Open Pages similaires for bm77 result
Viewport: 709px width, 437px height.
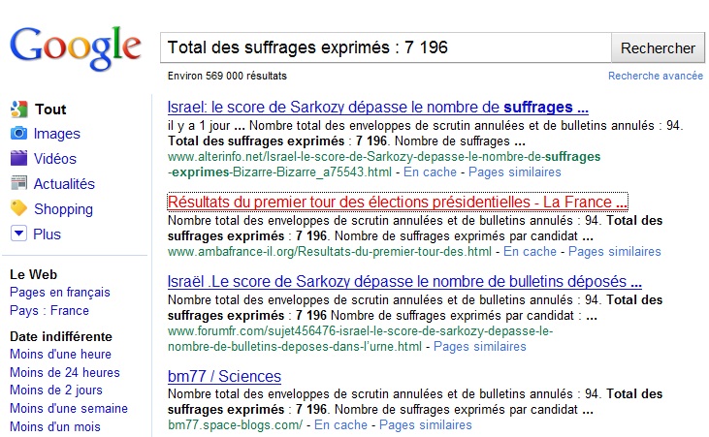[x=426, y=425]
